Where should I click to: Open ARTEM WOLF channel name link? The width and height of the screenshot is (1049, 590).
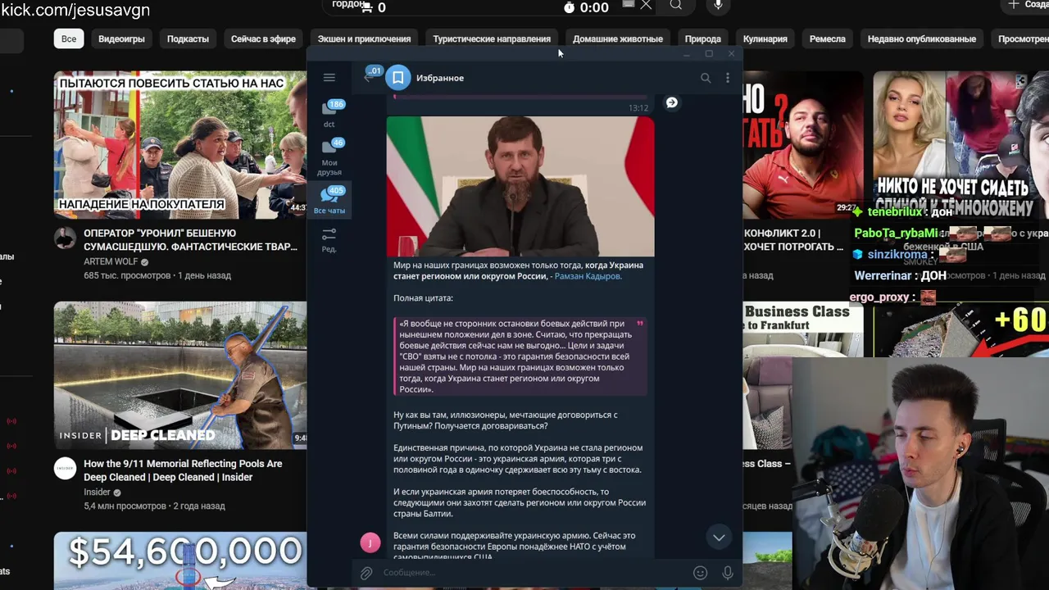pyautogui.click(x=111, y=262)
